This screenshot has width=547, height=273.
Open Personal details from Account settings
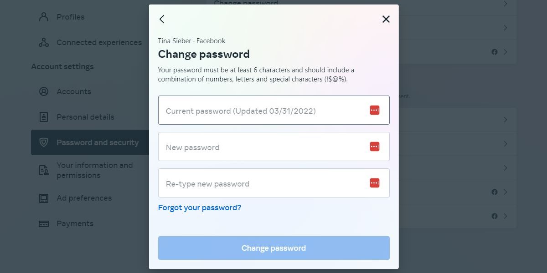coord(85,117)
